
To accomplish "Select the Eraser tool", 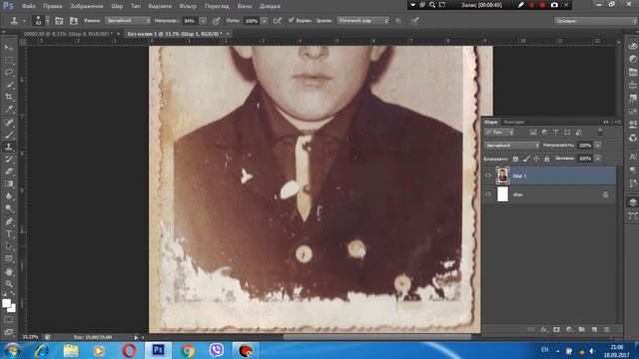I will click(x=9, y=172).
